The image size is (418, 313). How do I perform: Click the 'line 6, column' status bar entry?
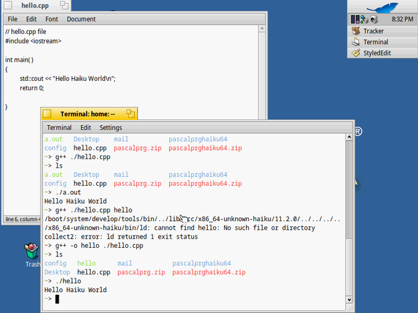22,219
